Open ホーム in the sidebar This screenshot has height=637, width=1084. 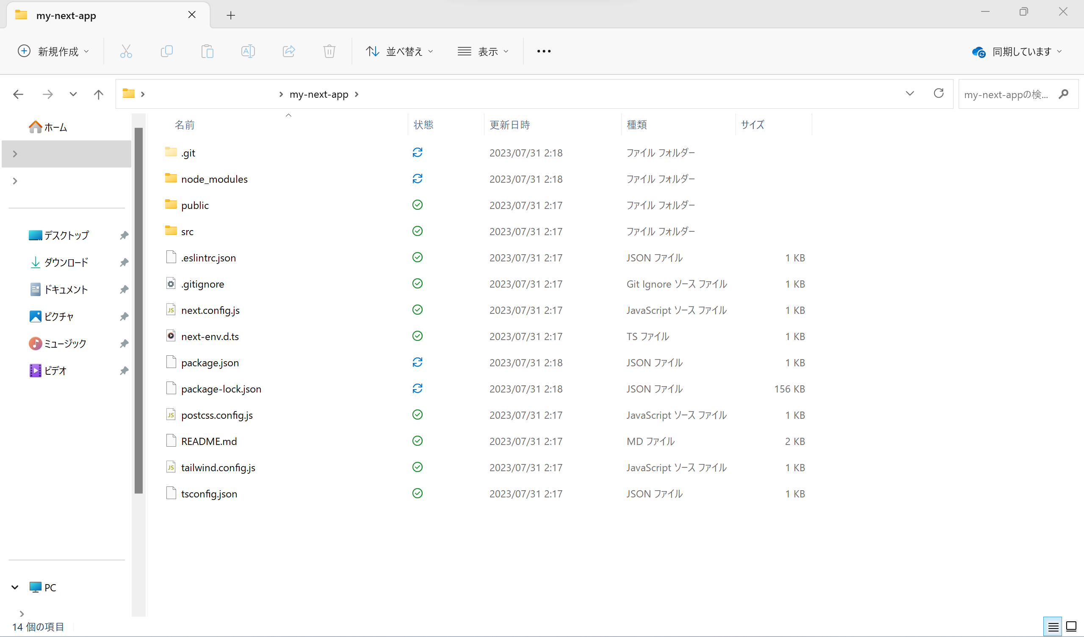coord(48,127)
